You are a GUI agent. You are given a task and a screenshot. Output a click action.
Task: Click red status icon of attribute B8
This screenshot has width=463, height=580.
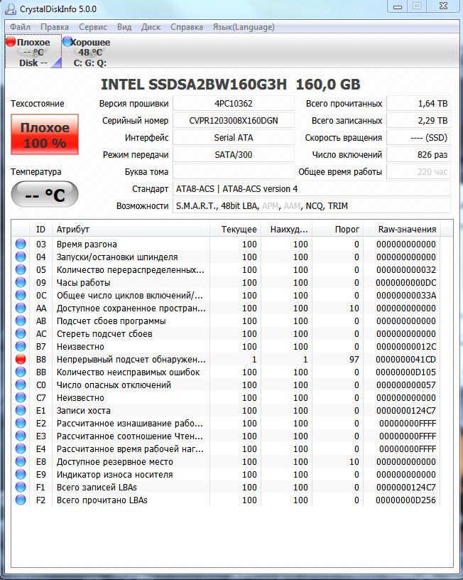(21, 359)
